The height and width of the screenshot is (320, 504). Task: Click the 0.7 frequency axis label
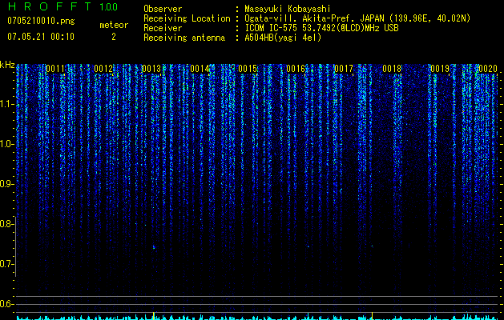coord(6,264)
